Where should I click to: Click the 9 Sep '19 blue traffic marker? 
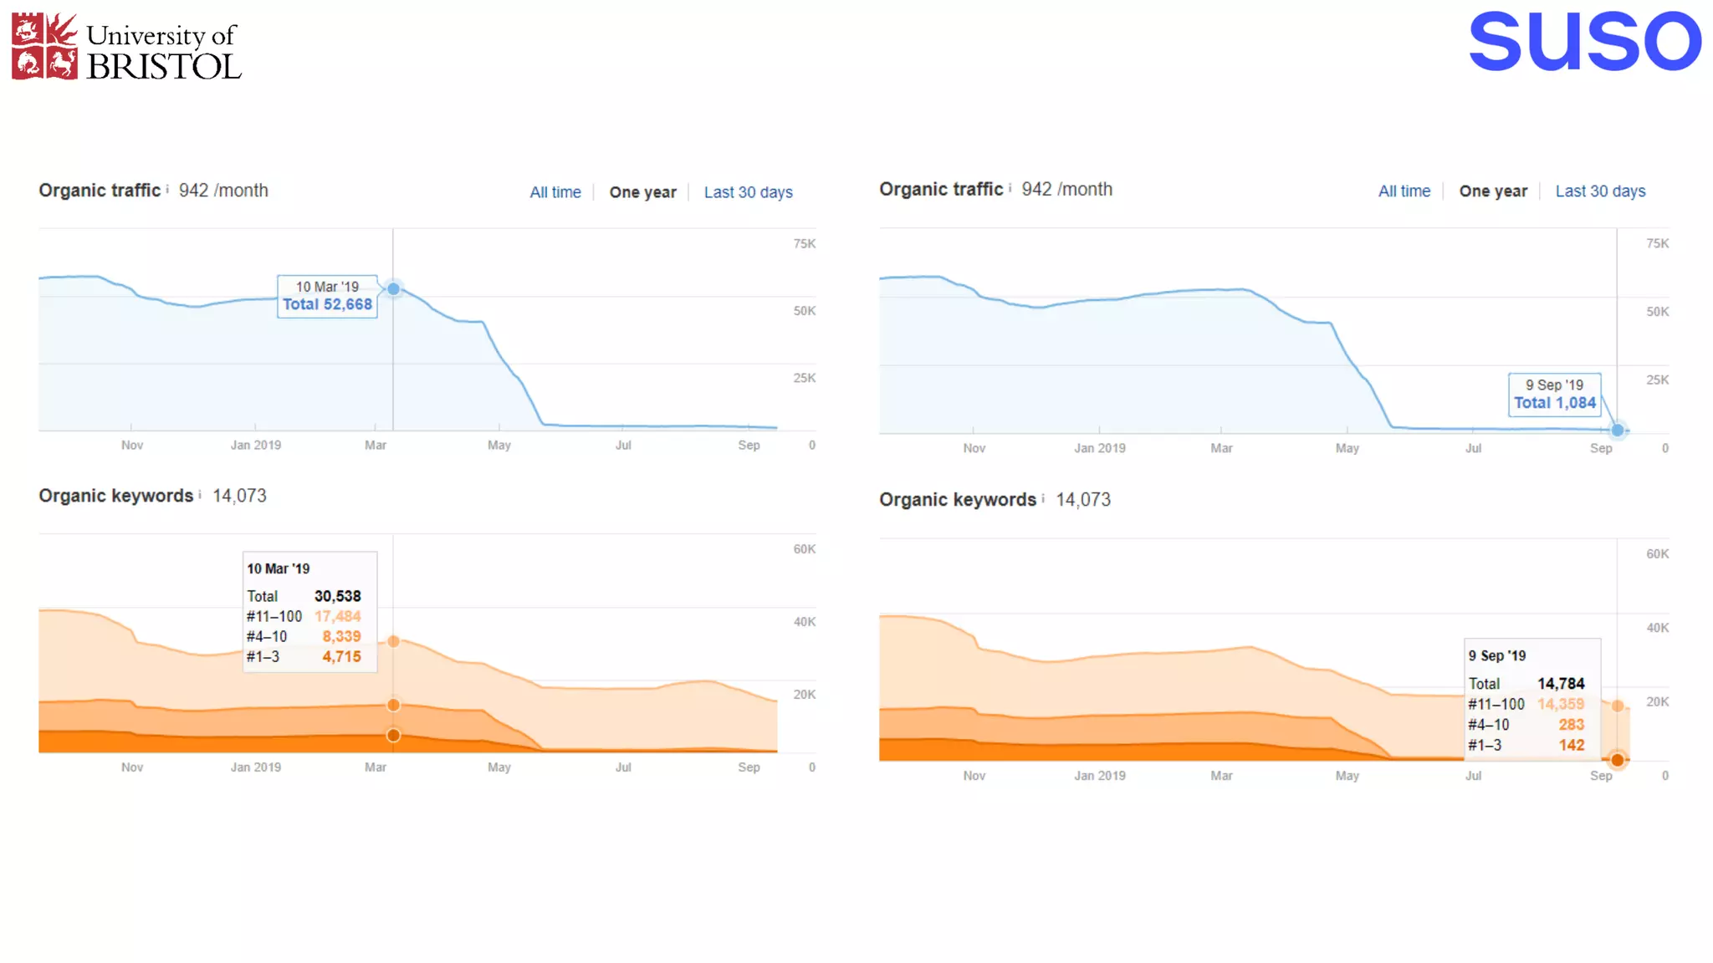point(1617,431)
